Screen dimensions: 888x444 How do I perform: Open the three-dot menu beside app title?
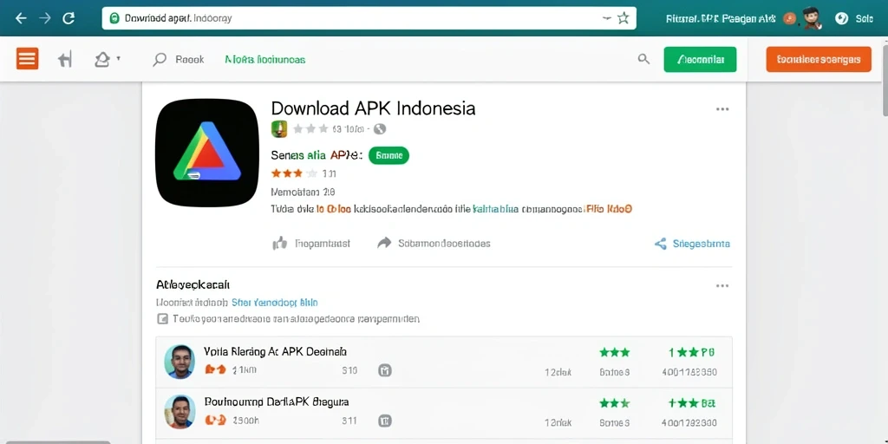(x=722, y=109)
